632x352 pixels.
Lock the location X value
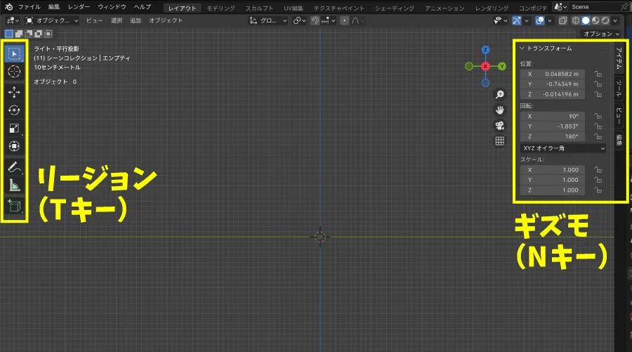[598, 74]
